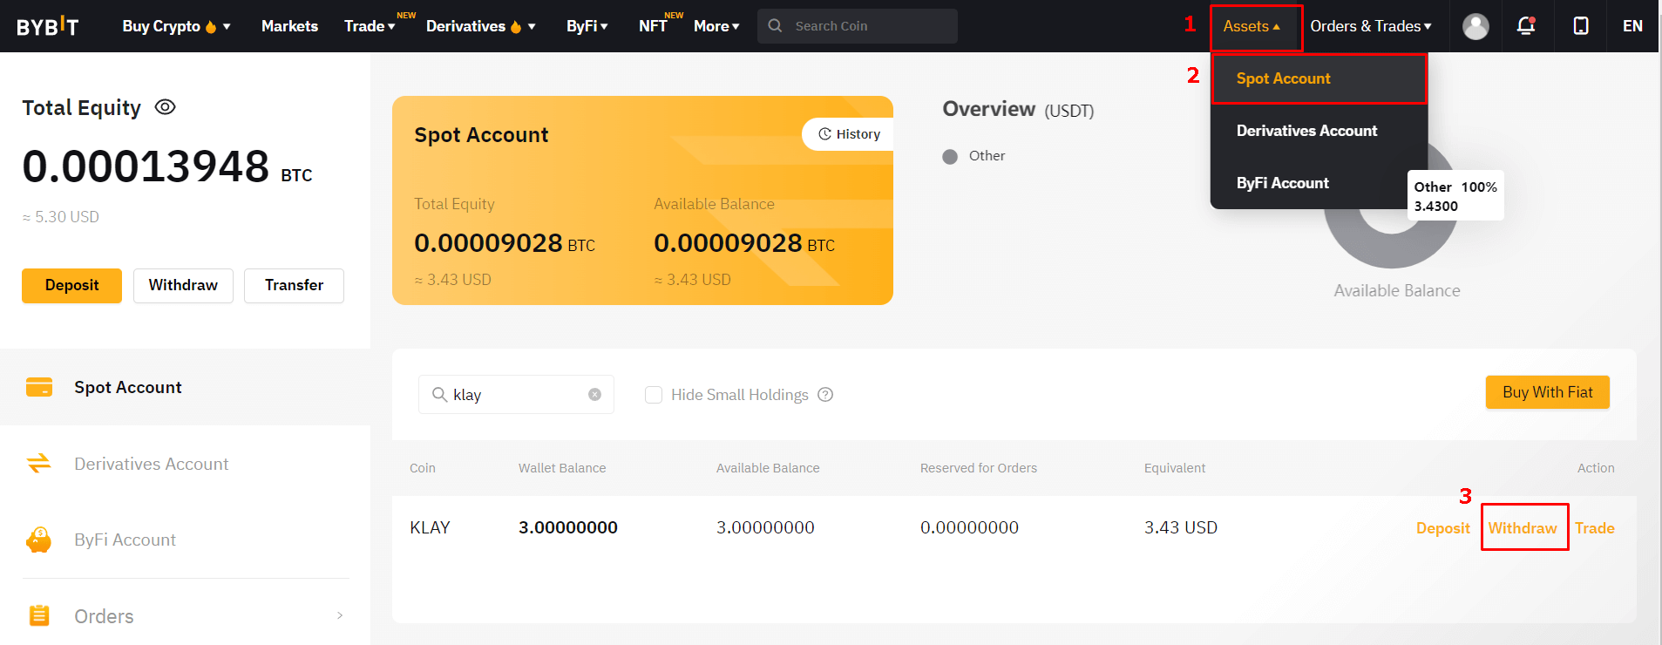Click the Derivatives Account arrows icon
1662x645 pixels.
[x=39, y=464]
